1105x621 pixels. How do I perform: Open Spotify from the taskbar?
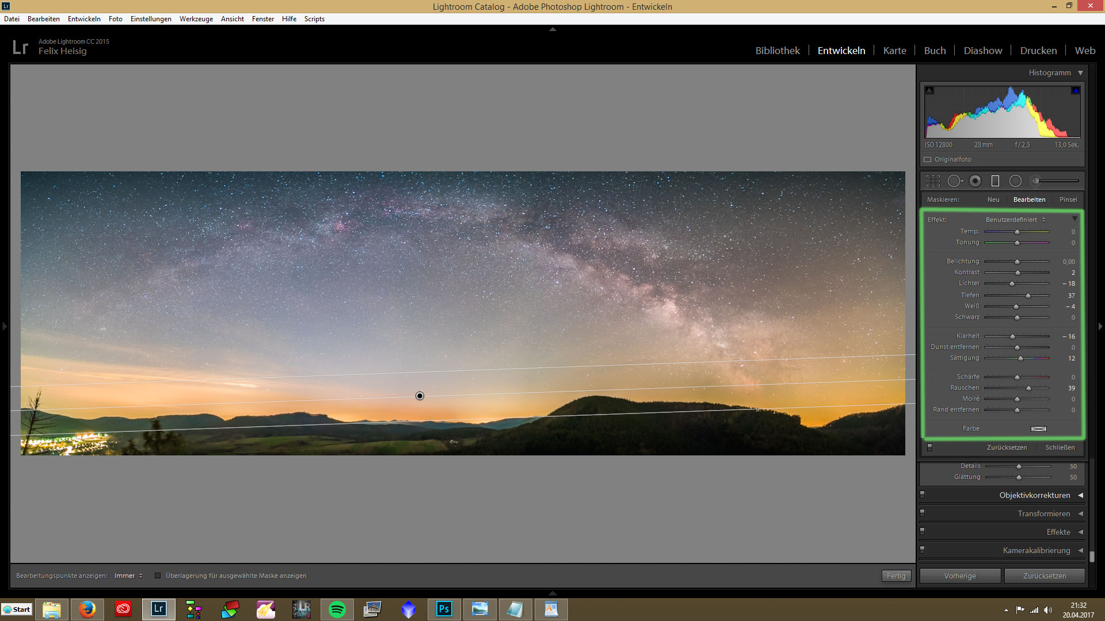click(x=337, y=609)
